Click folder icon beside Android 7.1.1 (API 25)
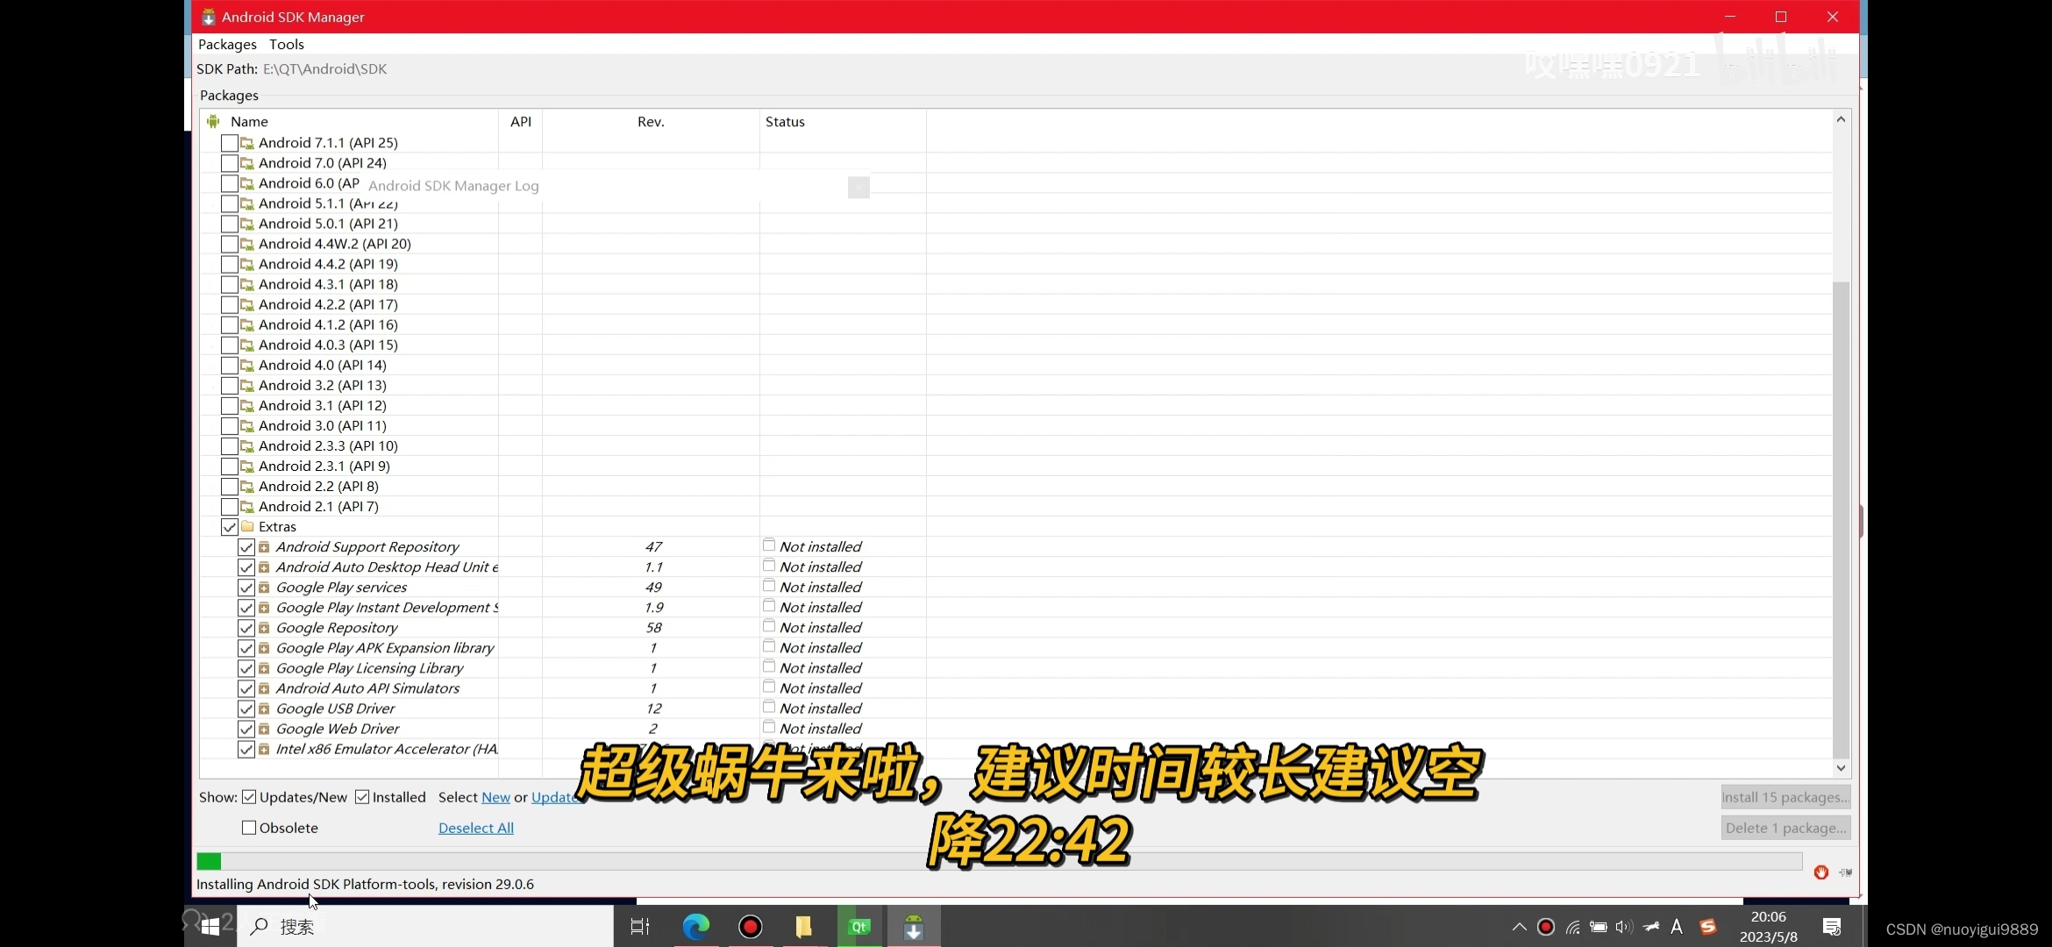Image resolution: width=2052 pixels, height=947 pixels. [x=247, y=143]
